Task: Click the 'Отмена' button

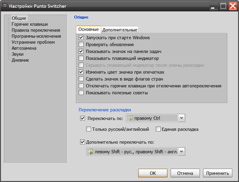Action: tap(185, 173)
